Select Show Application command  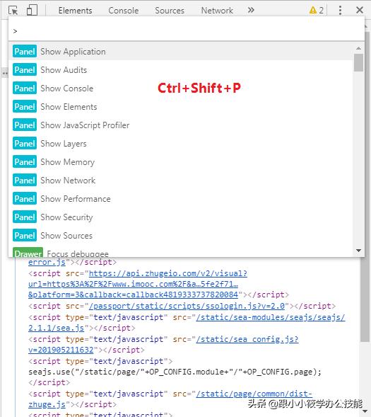[x=180, y=52]
